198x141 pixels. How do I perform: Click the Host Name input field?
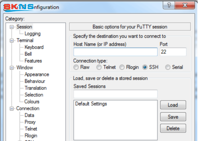pos(115,52)
